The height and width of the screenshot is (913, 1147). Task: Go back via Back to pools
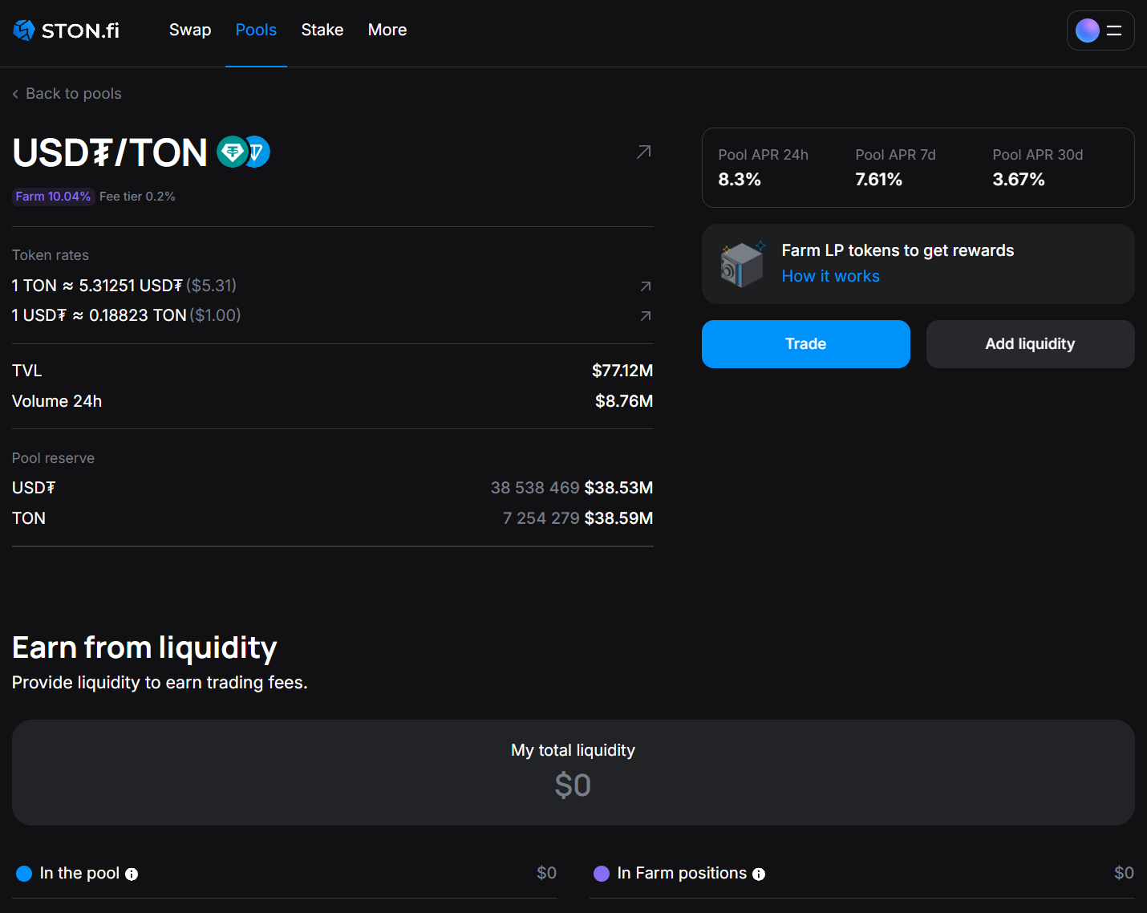click(x=67, y=94)
